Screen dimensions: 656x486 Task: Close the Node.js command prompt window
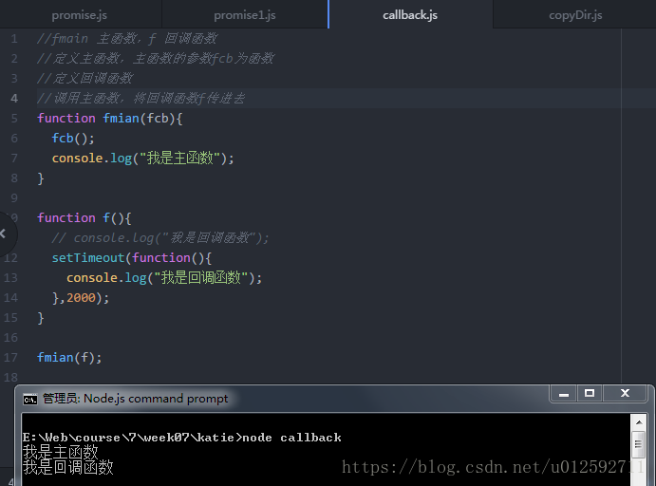[625, 394]
